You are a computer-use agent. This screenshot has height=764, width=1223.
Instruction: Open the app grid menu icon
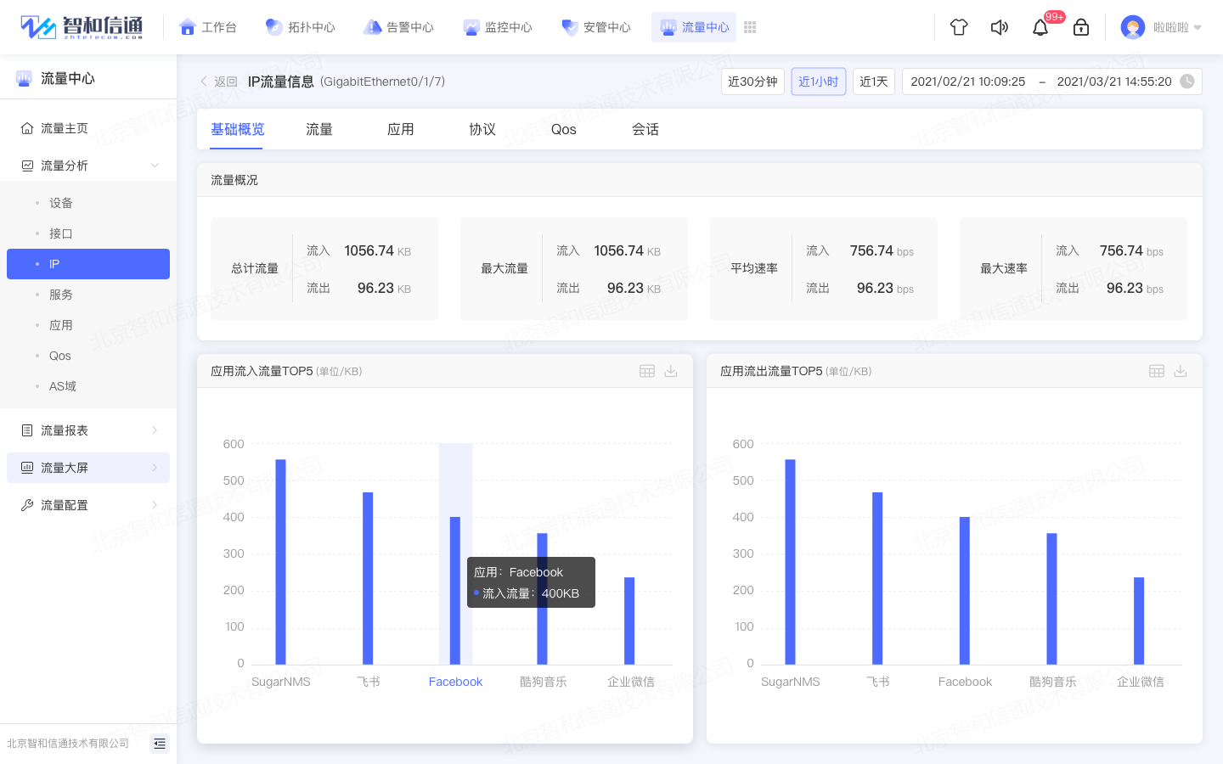coord(750,27)
